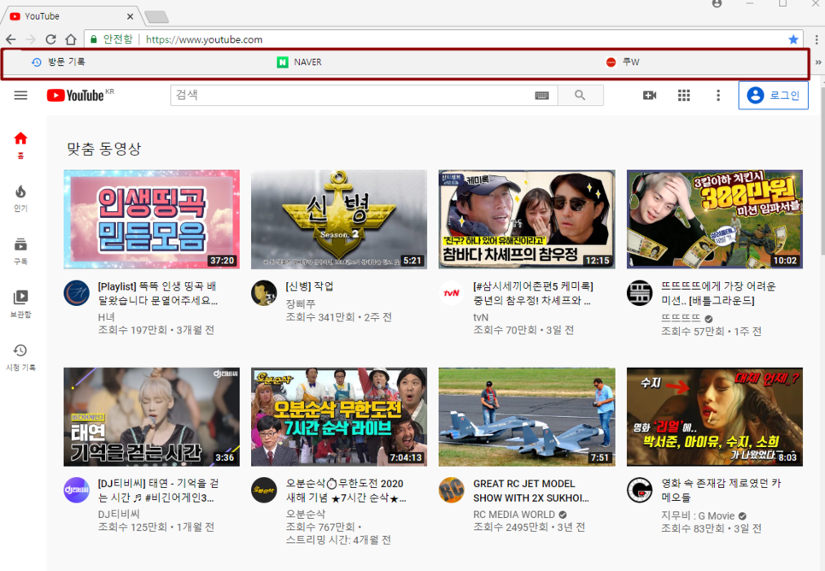Open the 오분순삭 무한도전 thumbnail
The image size is (825, 571).
click(x=339, y=416)
